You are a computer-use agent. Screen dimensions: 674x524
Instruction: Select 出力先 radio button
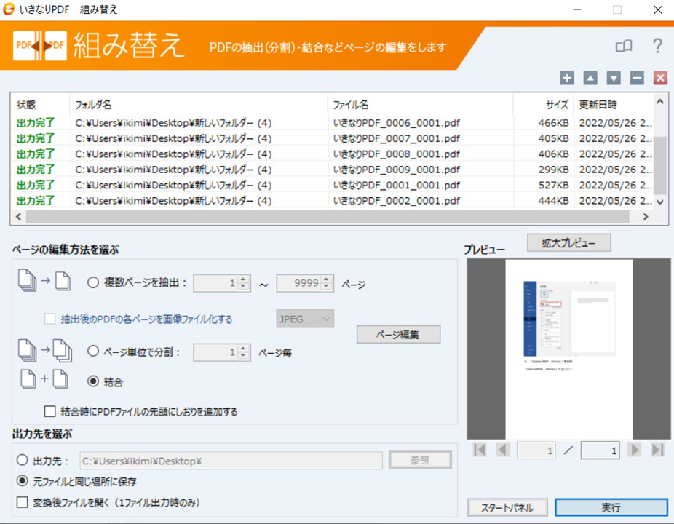(x=23, y=460)
